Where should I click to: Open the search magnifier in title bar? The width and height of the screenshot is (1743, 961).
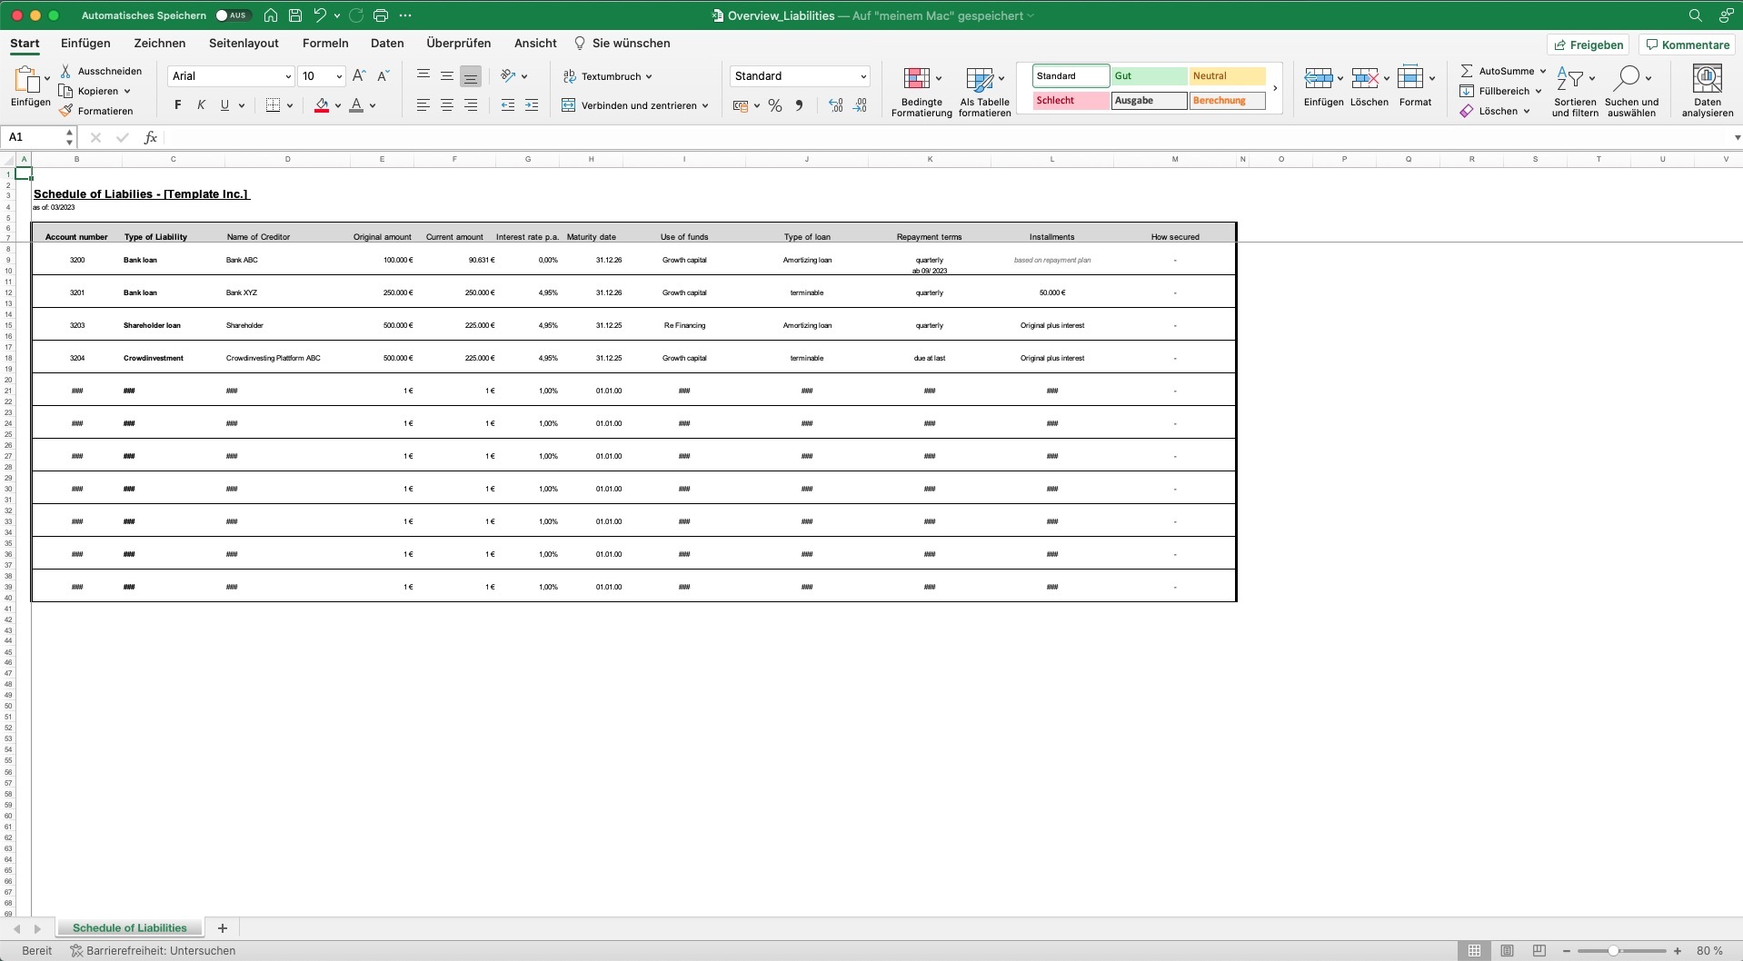[x=1695, y=15]
